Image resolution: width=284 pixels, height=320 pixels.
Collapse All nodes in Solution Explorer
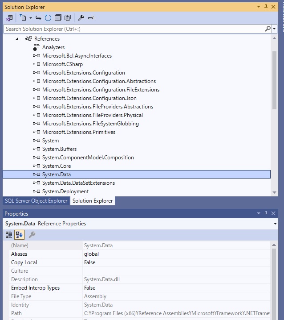(x=58, y=18)
